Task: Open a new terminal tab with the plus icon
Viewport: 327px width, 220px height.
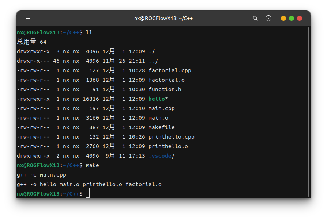Action: [x=28, y=18]
